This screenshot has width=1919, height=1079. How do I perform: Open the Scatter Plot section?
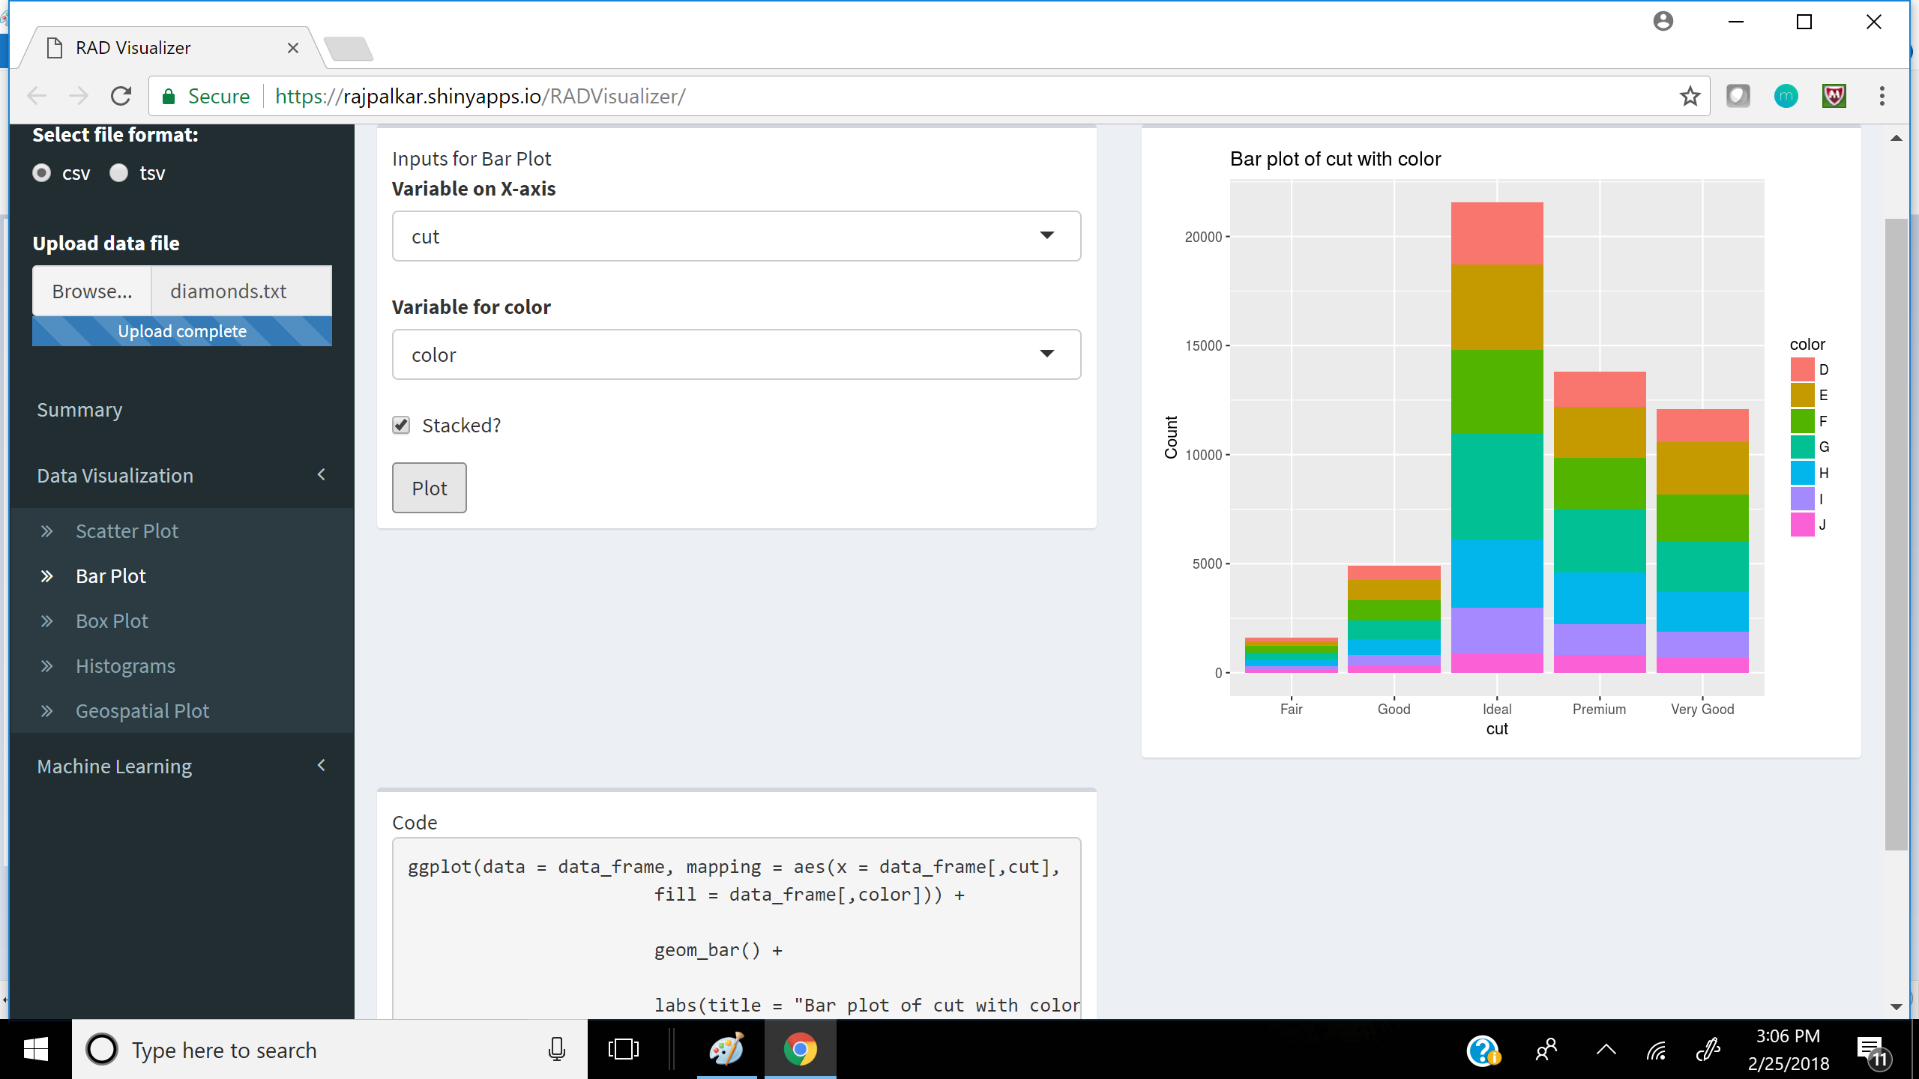pos(127,531)
